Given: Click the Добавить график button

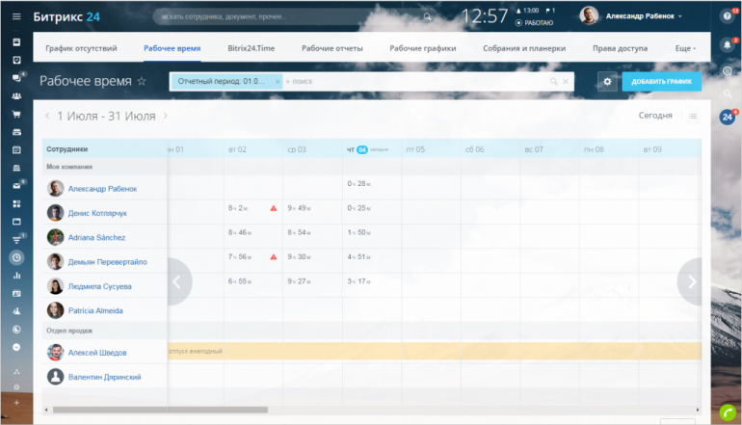Looking at the screenshot, I should [x=662, y=82].
